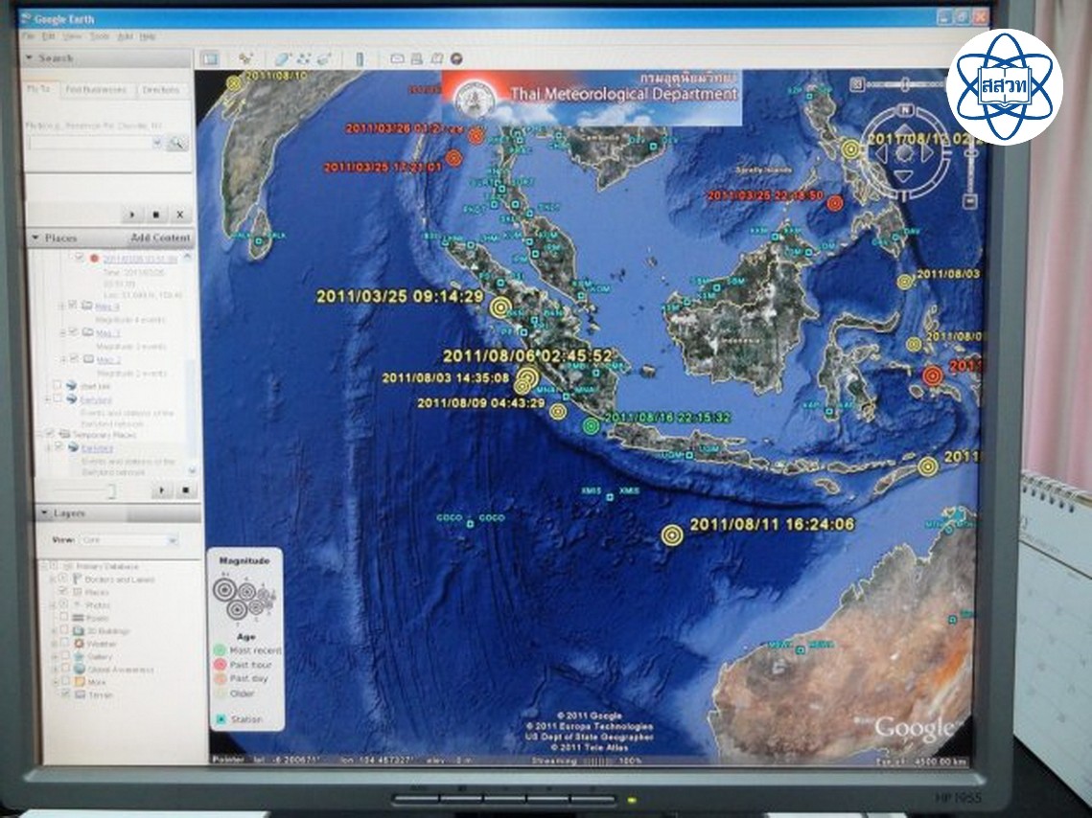Switch to the Directions tab

coord(160,90)
